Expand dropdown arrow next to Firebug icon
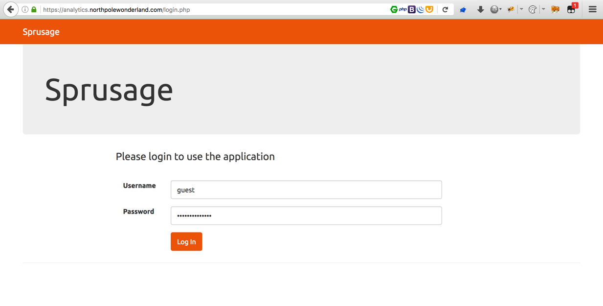The height and width of the screenshot is (306, 603). 521,9
